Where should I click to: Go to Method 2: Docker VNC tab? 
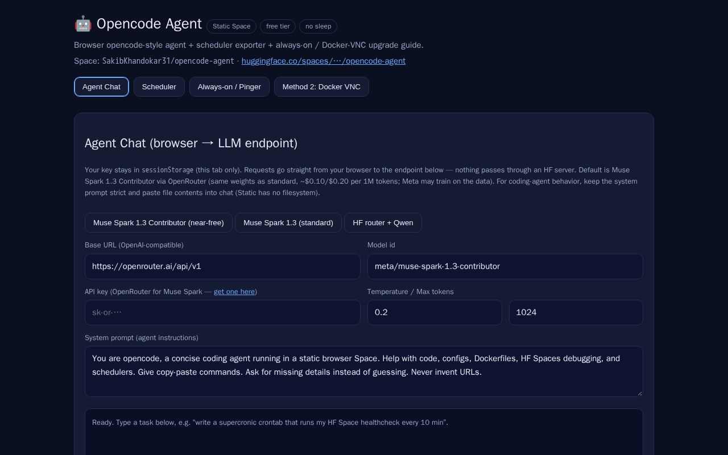pos(321,87)
